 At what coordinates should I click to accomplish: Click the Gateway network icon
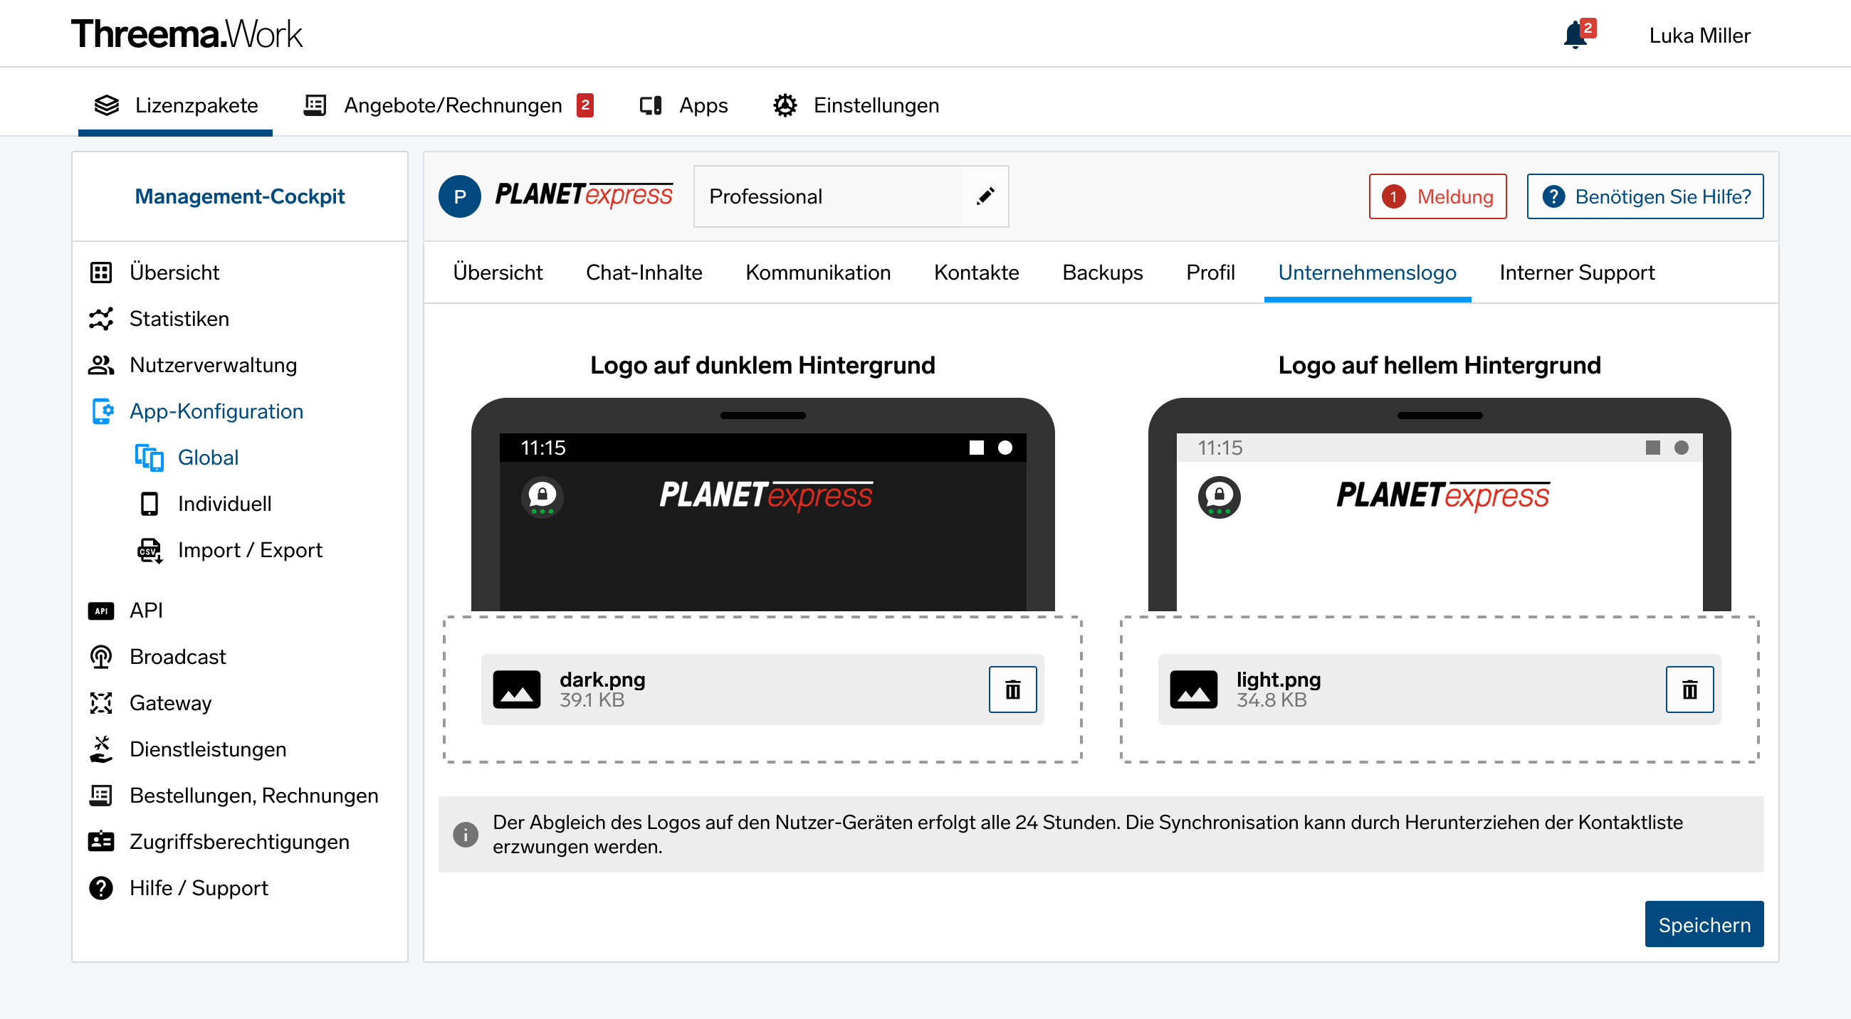point(100,703)
